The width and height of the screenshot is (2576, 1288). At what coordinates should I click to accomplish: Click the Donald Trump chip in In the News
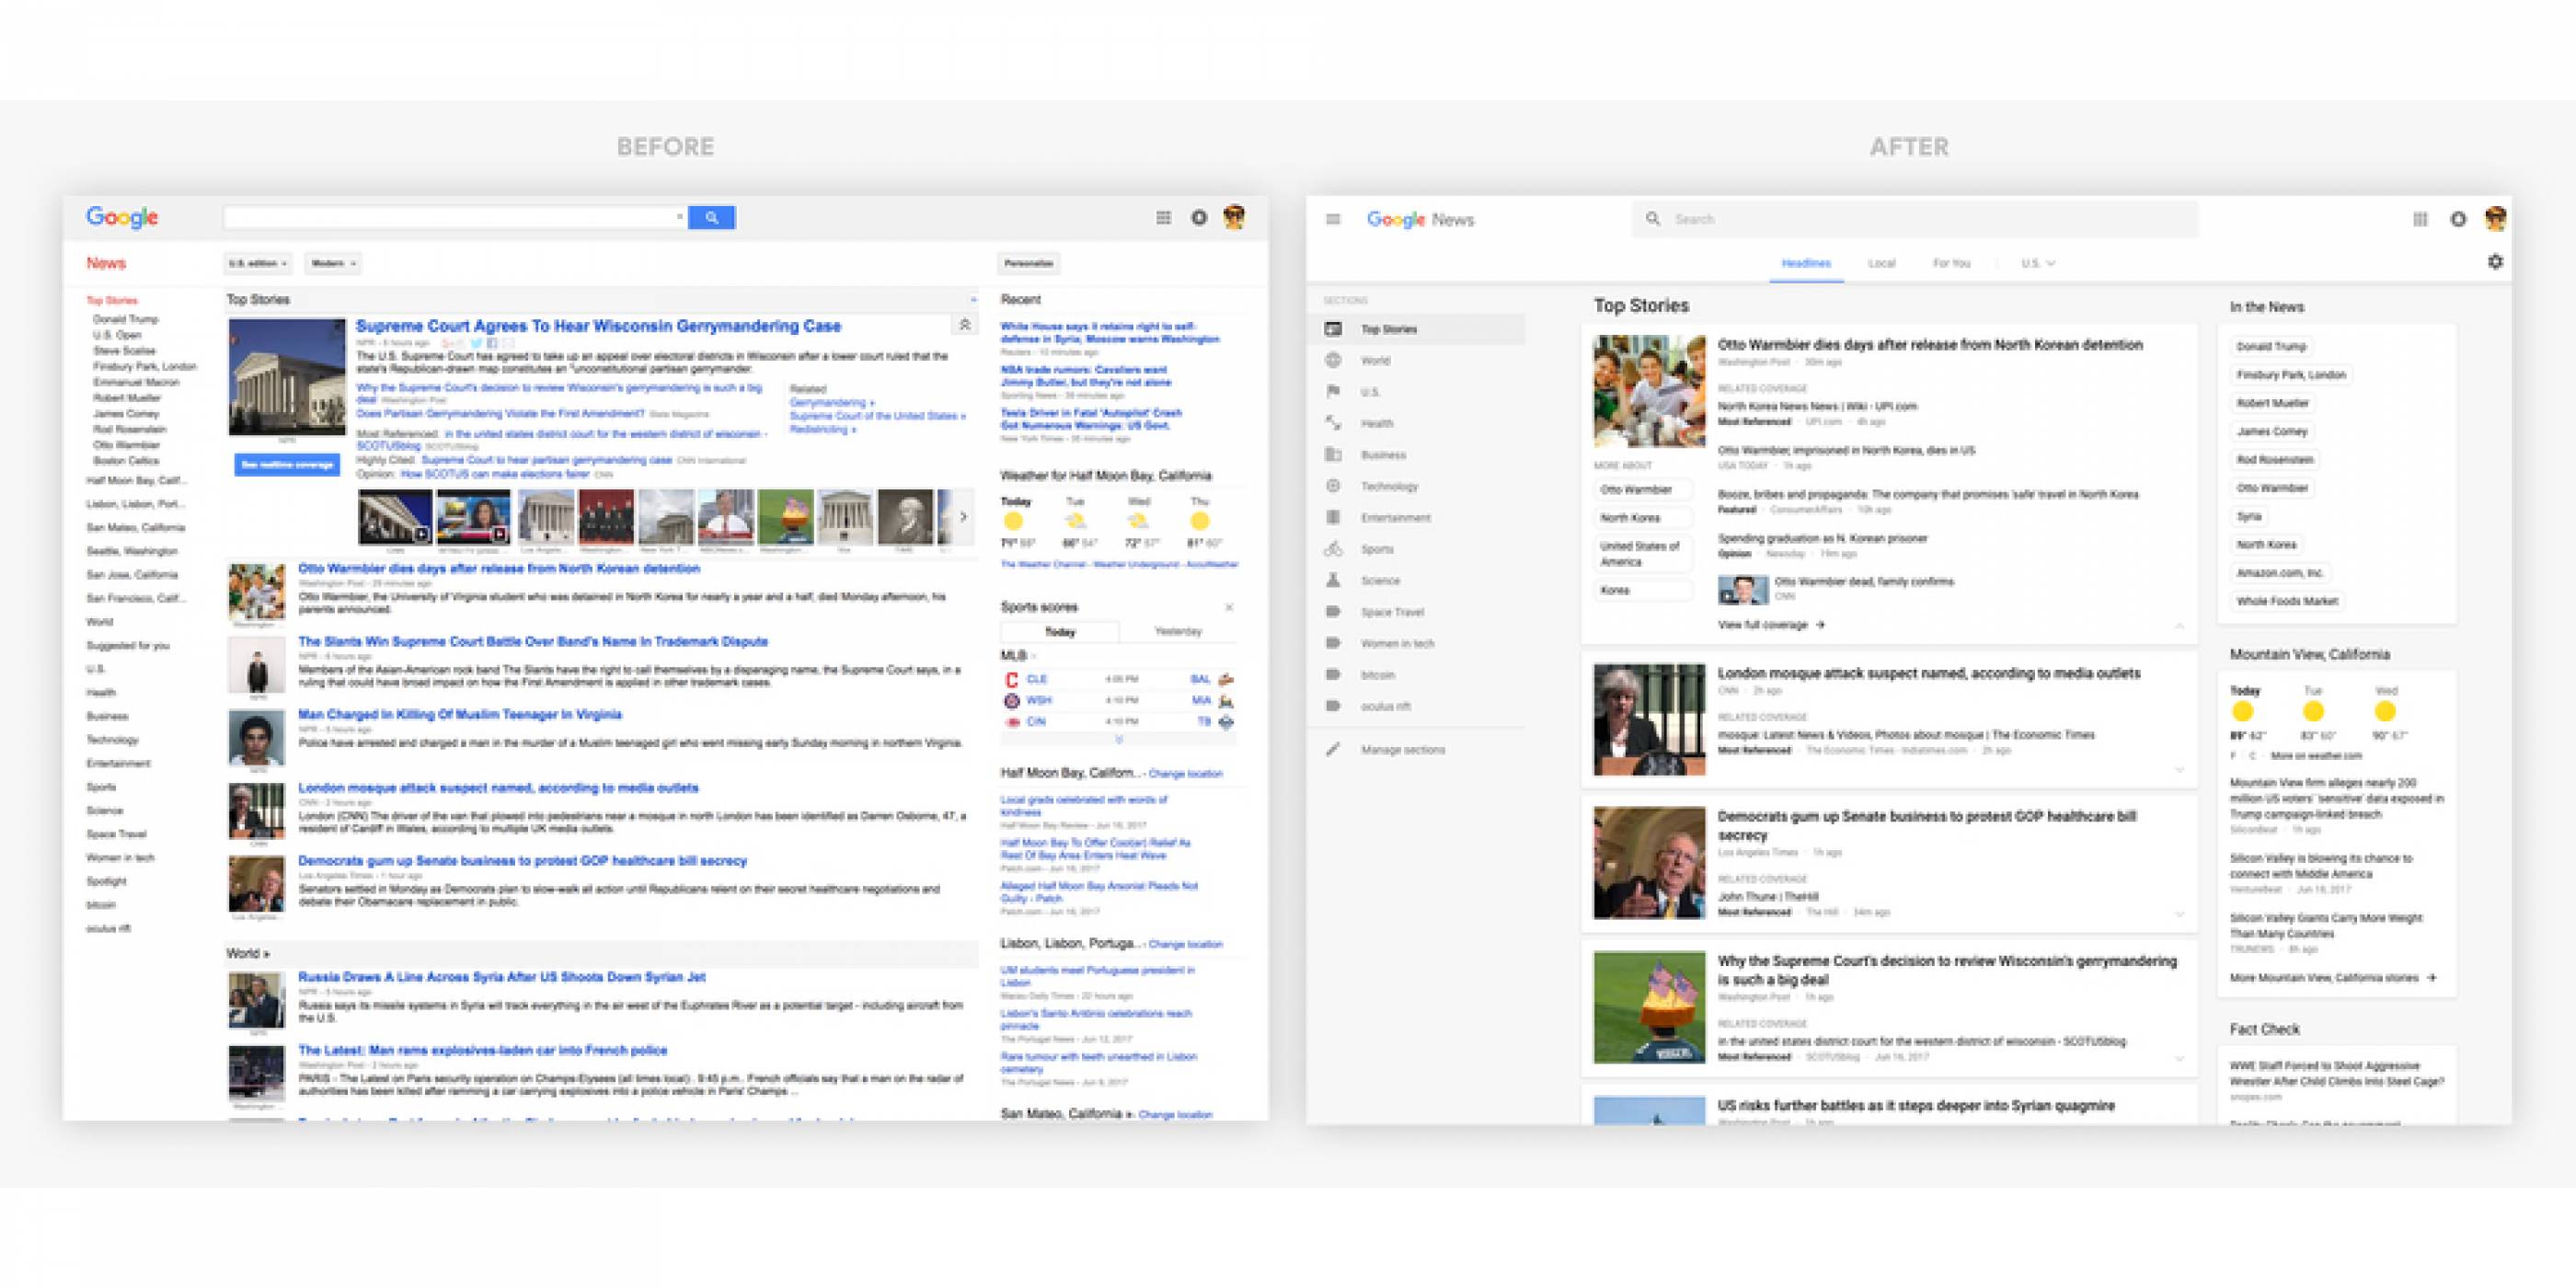pyautogui.click(x=2271, y=346)
